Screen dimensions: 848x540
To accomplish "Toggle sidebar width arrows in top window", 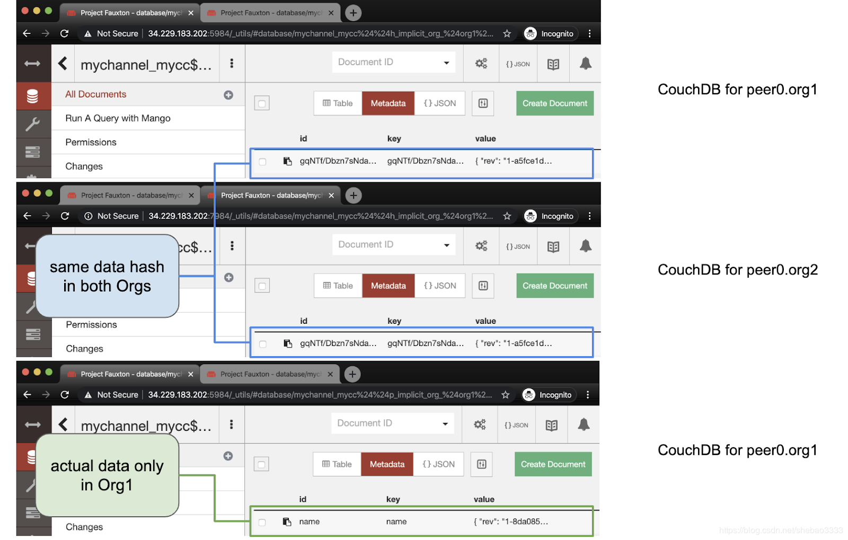I will [x=32, y=64].
